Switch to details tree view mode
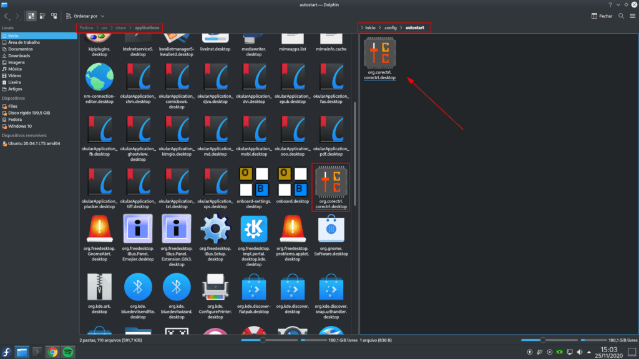This screenshot has height=359, width=639. 54,16
